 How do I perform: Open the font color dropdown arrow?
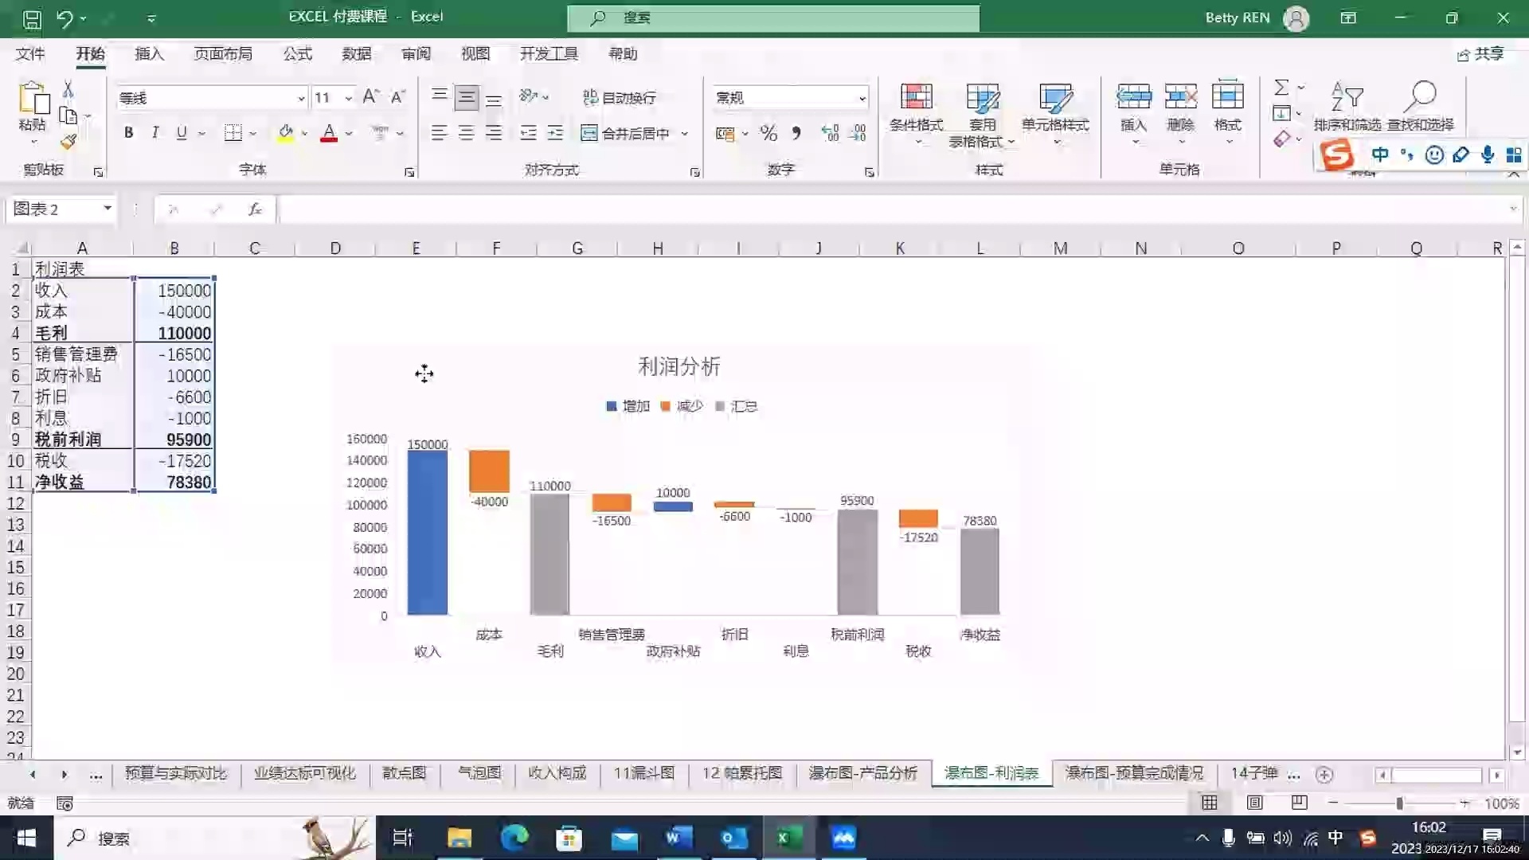[347, 134]
